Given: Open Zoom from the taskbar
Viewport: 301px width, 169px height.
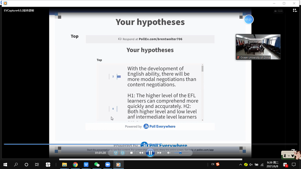Looking at the screenshot, I should 108,165.
